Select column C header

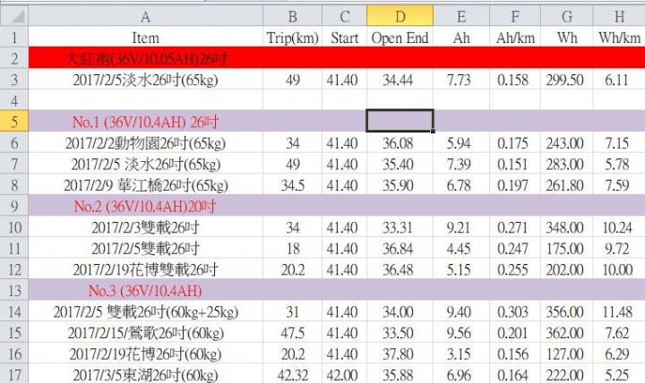coord(345,16)
